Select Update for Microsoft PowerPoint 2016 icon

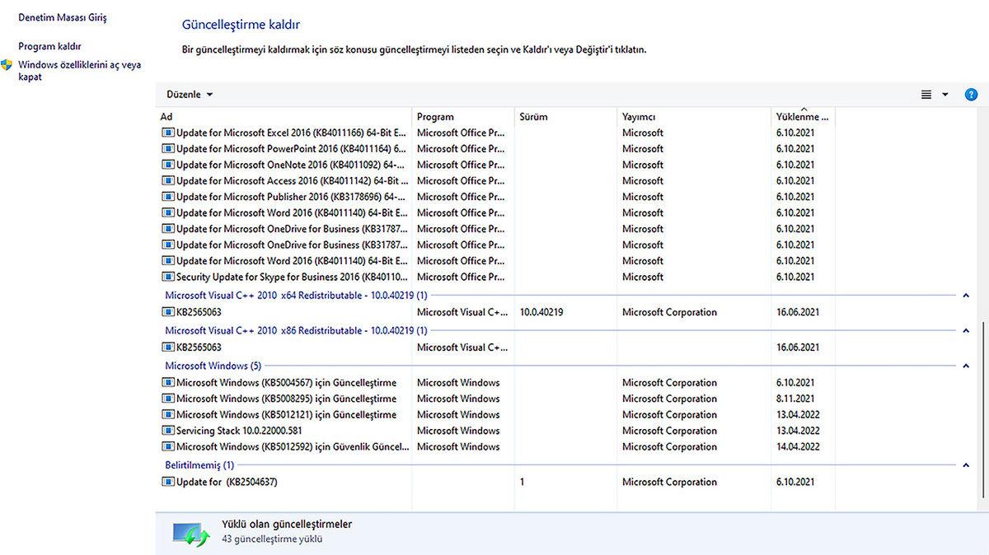click(167, 148)
